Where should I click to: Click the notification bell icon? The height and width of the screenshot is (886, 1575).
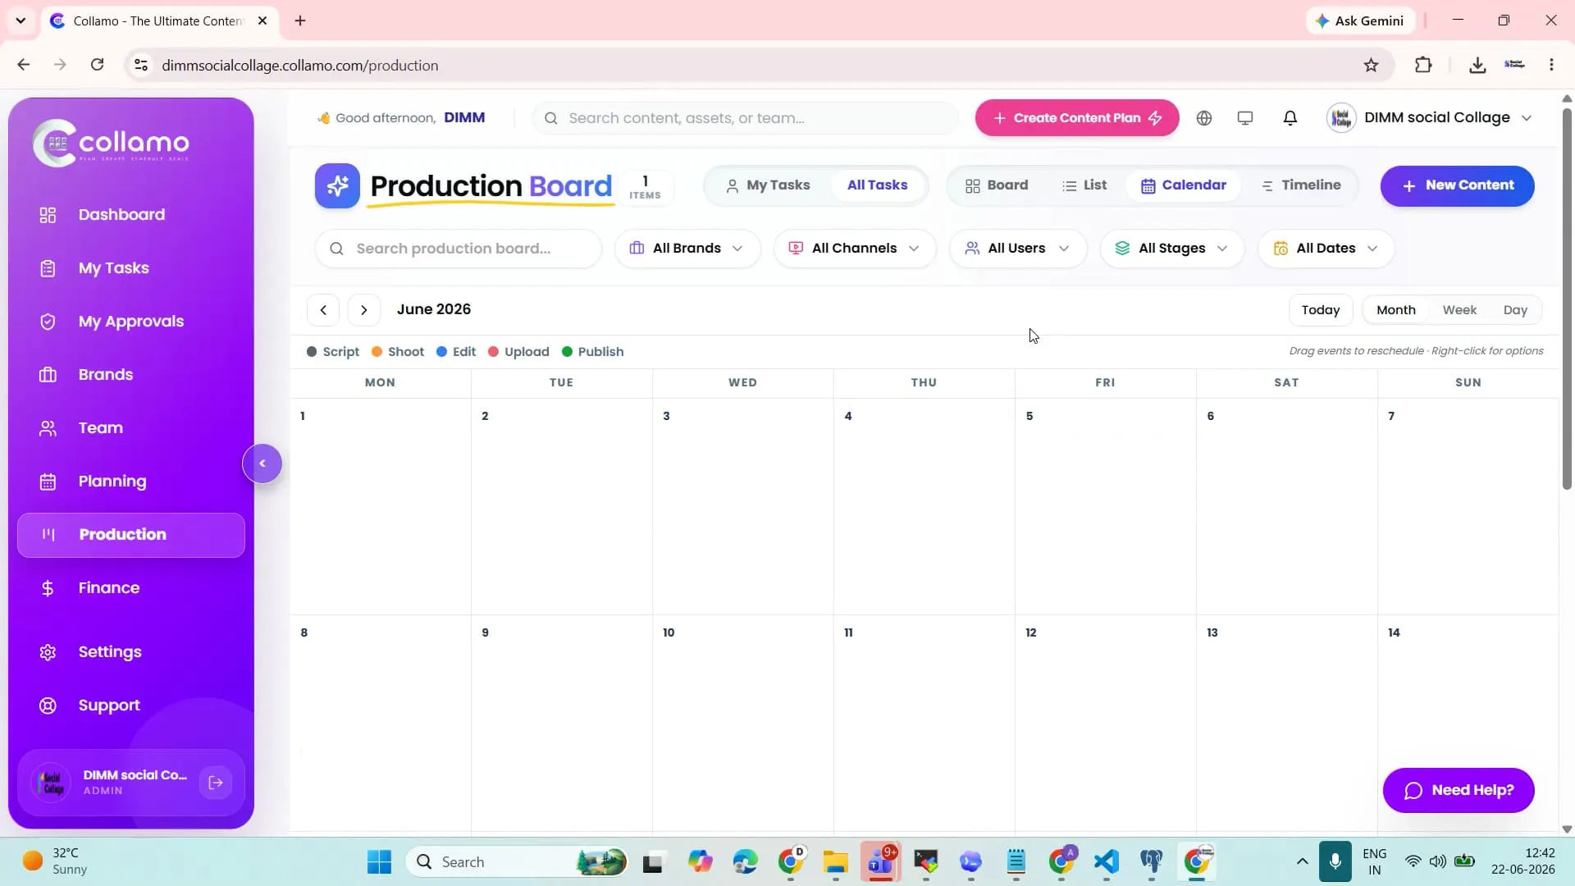(1290, 118)
